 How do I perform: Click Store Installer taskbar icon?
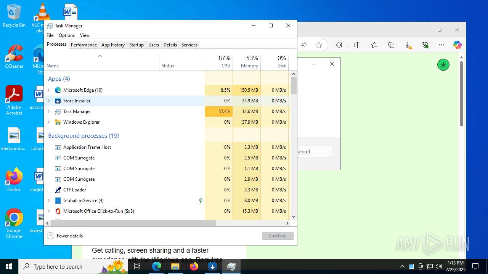tap(213, 266)
